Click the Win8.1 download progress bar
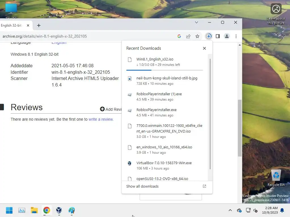Viewport: 290px width, 217px height. point(165,70)
